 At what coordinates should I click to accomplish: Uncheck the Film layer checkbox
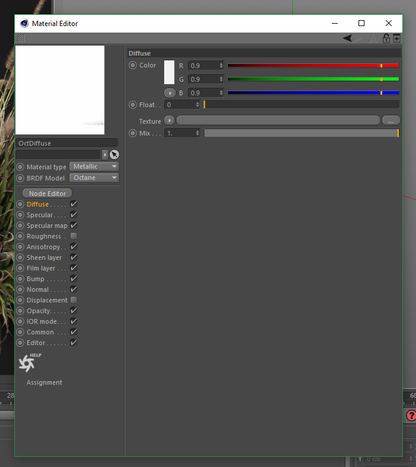click(x=73, y=268)
